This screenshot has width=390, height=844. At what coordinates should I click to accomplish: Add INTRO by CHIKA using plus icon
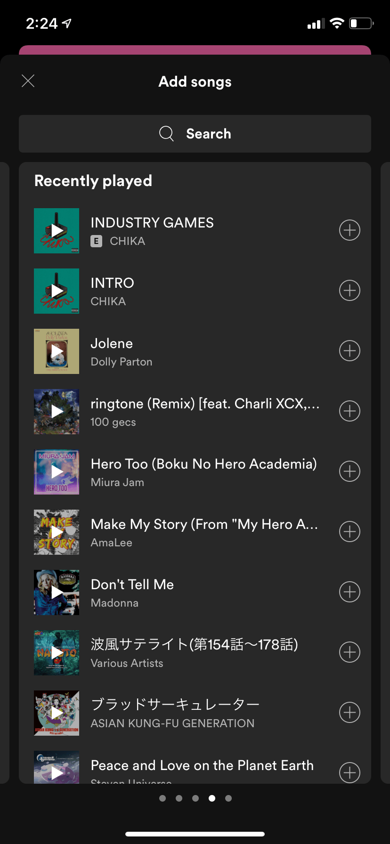349,291
